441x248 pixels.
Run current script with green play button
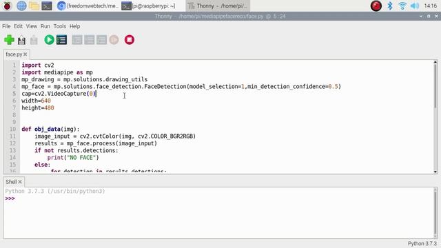coord(49,40)
